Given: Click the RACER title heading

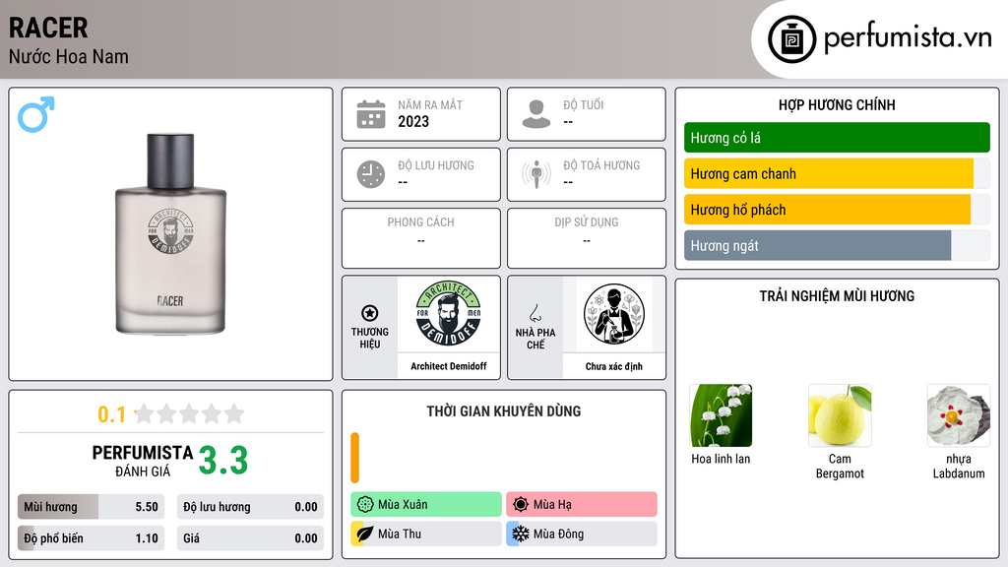Looking at the screenshot, I should (48, 28).
